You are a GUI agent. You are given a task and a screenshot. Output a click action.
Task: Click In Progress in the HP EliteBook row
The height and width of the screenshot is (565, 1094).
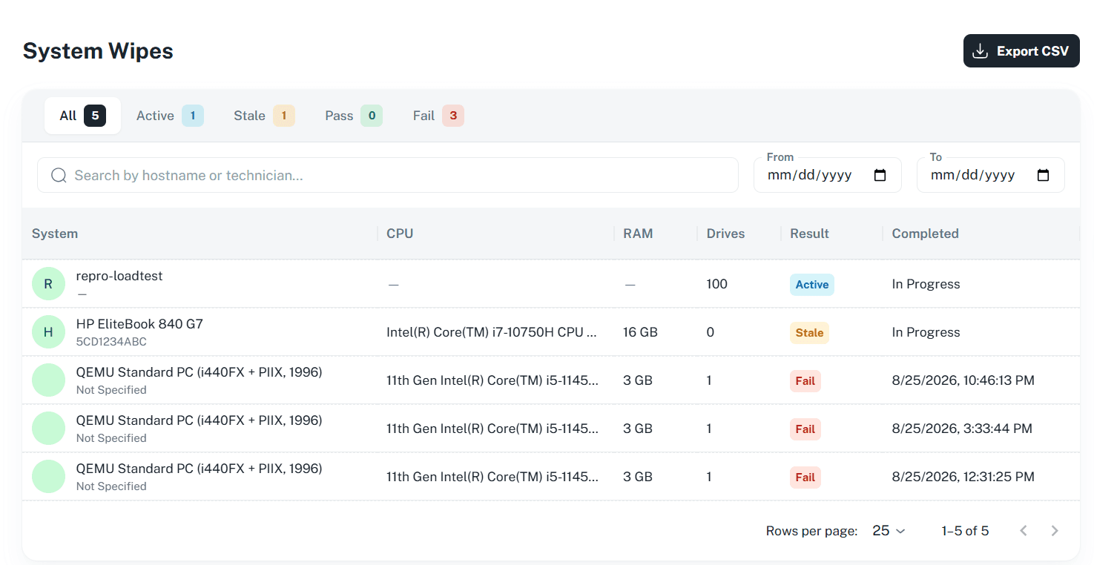click(x=926, y=332)
